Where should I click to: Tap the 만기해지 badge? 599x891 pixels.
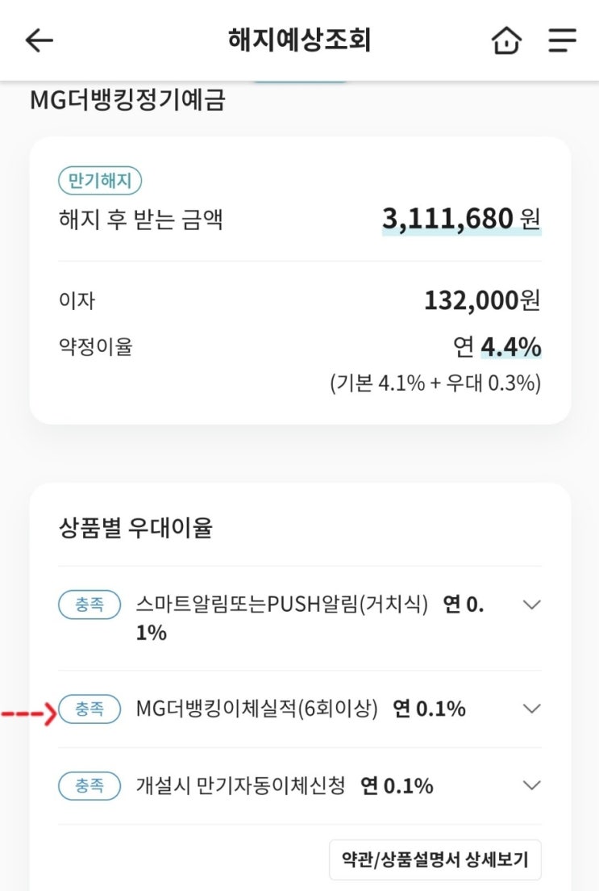point(100,182)
